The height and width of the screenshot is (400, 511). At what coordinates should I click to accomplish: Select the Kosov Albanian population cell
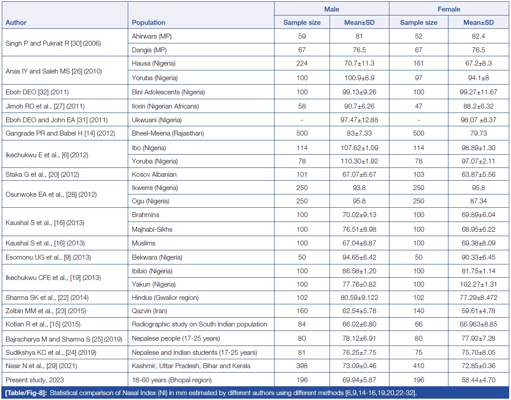[153, 175]
